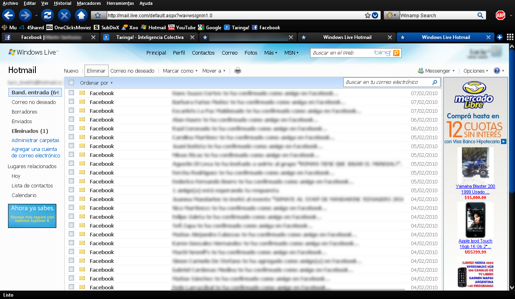Expand the Marcar como dropdown
This screenshot has height=299, width=515.
pos(180,71)
